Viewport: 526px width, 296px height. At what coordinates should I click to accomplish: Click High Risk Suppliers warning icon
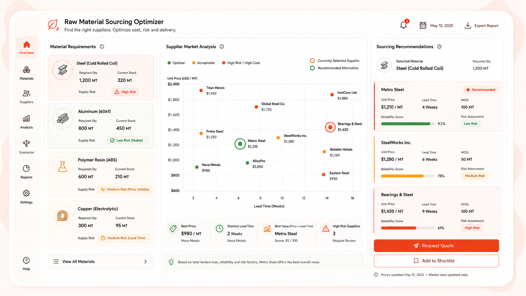tap(326, 229)
